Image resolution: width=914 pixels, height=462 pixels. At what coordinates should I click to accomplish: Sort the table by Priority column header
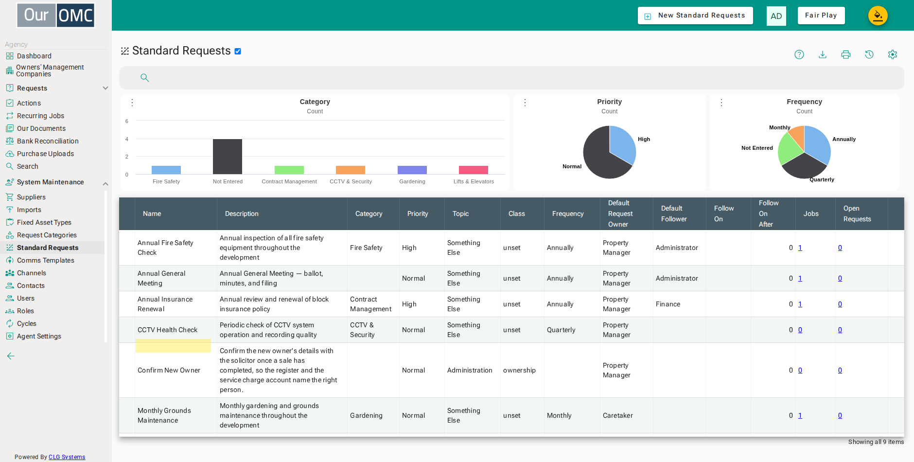pos(418,213)
